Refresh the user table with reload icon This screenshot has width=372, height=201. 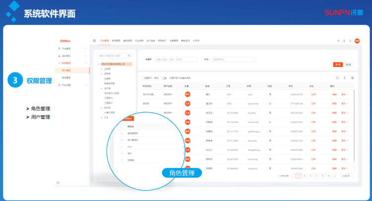coord(338,78)
